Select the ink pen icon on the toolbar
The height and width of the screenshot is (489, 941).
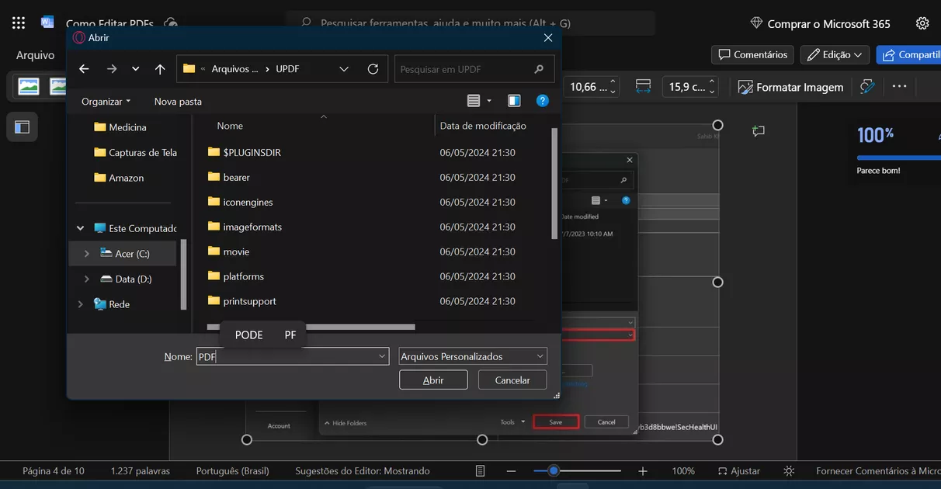pyautogui.click(x=867, y=87)
